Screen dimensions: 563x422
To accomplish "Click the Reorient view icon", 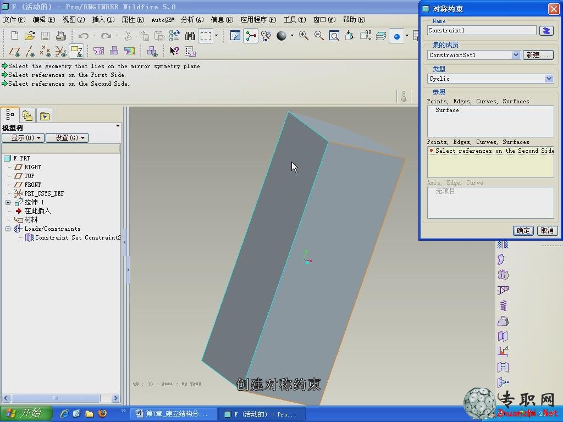I will 350,36.
